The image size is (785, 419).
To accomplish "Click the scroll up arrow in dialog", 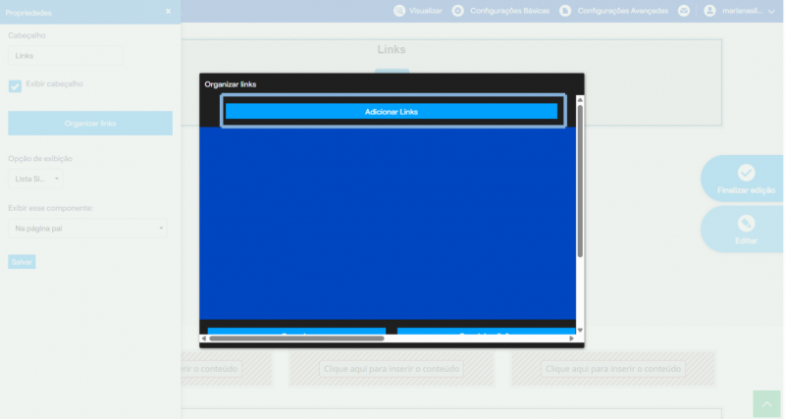I will 580,100.
